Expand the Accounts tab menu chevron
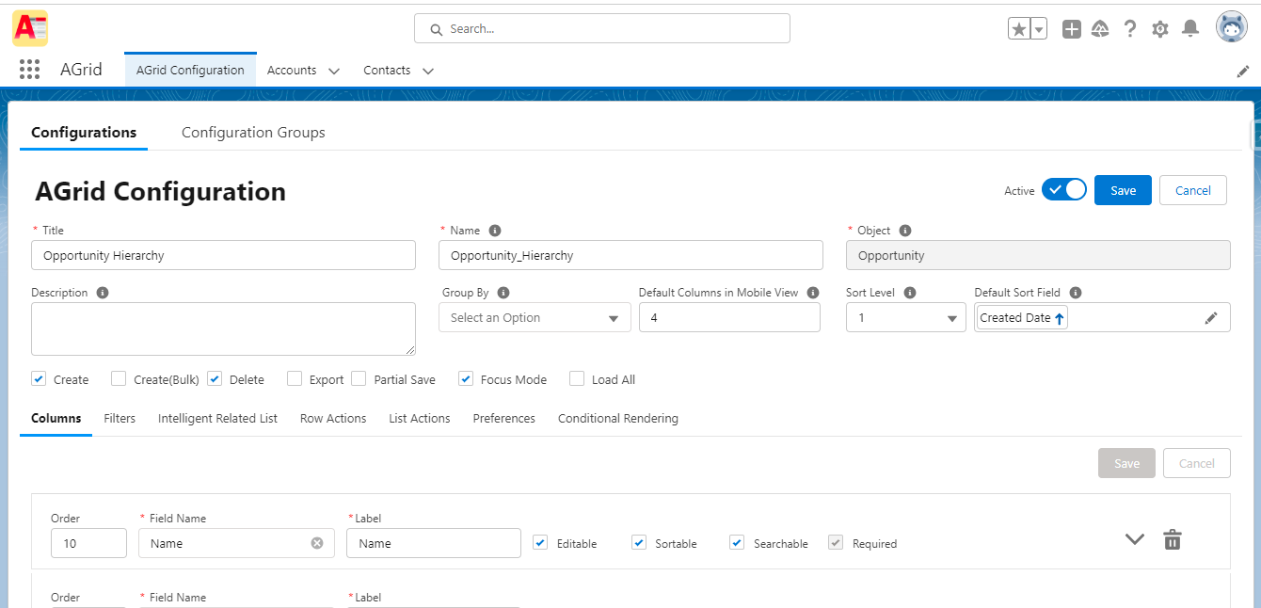Viewport: 1261px width, 608px height. click(x=333, y=71)
